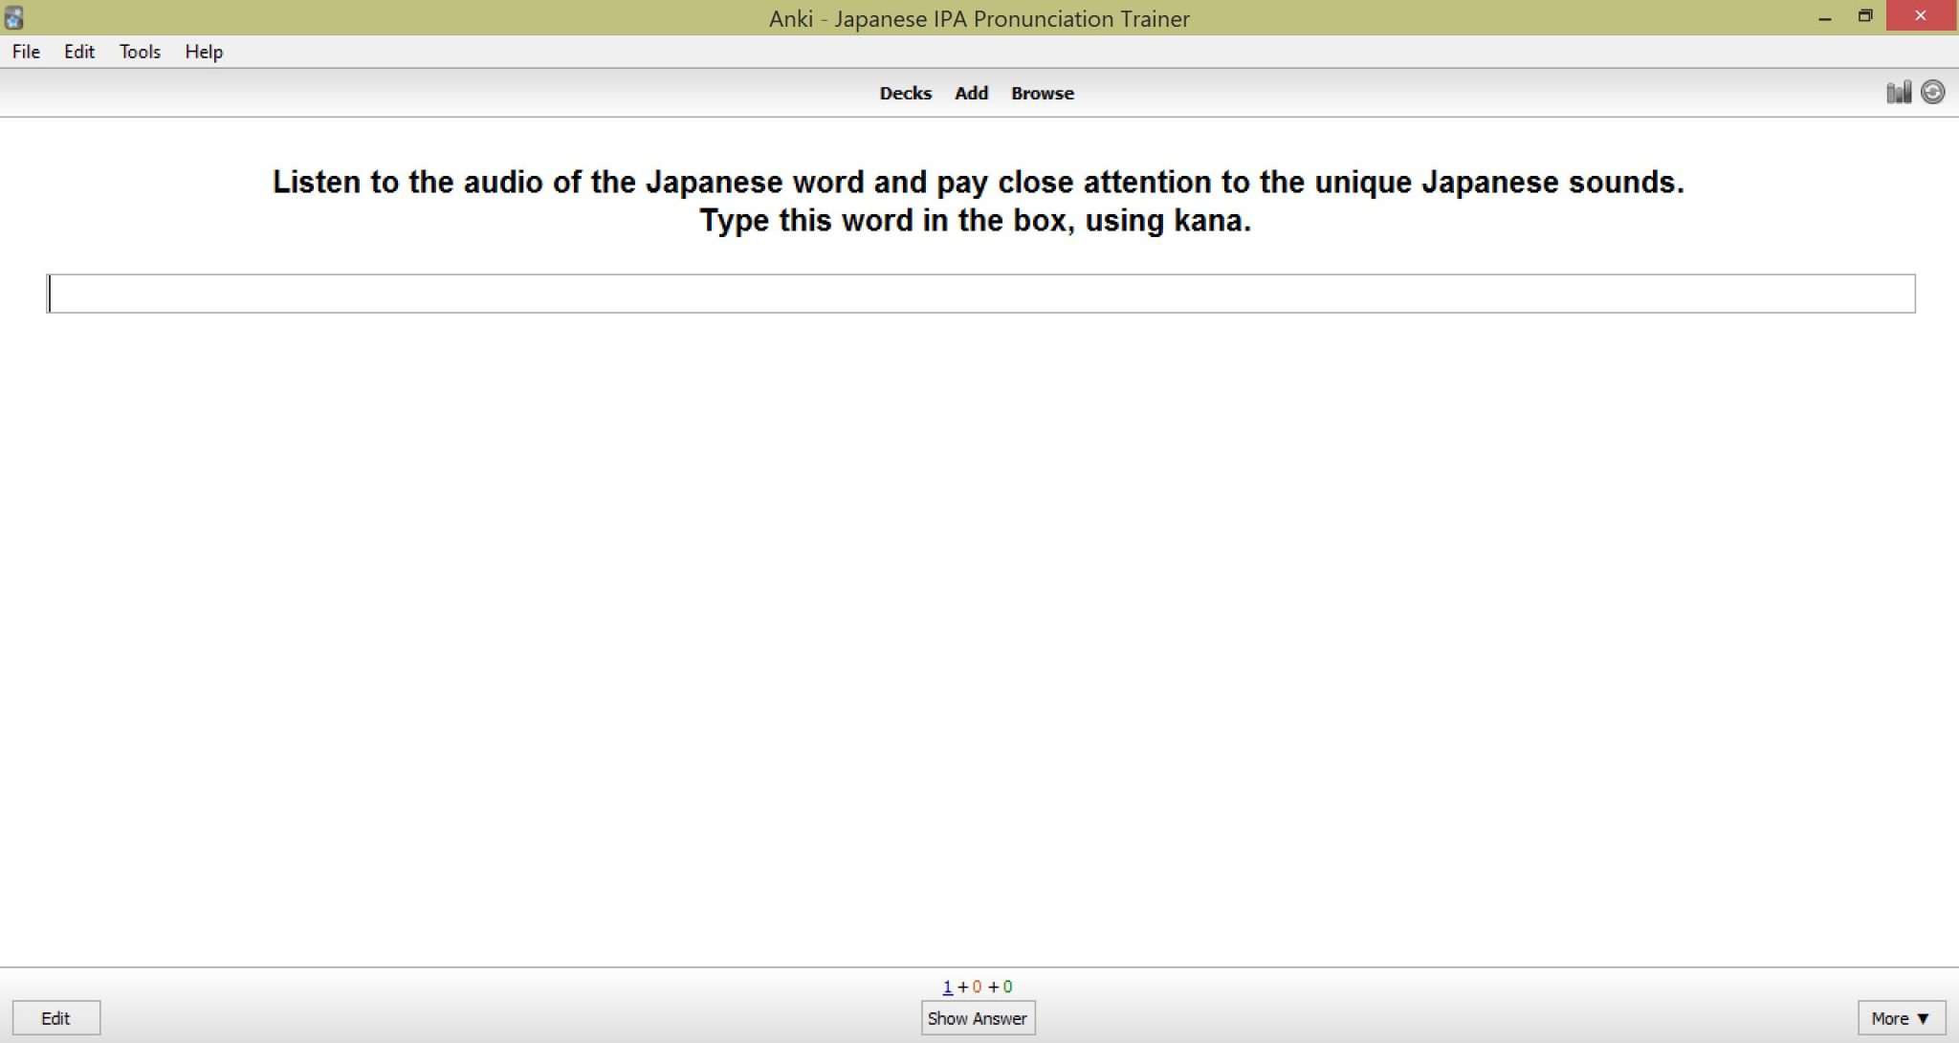Open the Decks screen
The height and width of the screenshot is (1043, 1959).
click(905, 93)
